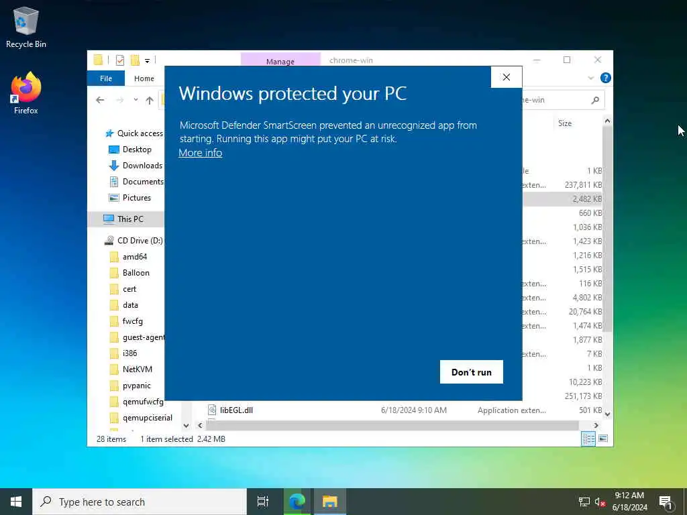This screenshot has height=515, width=687.
Task: Open the guest-agent folder
Action: coord(137,337)
